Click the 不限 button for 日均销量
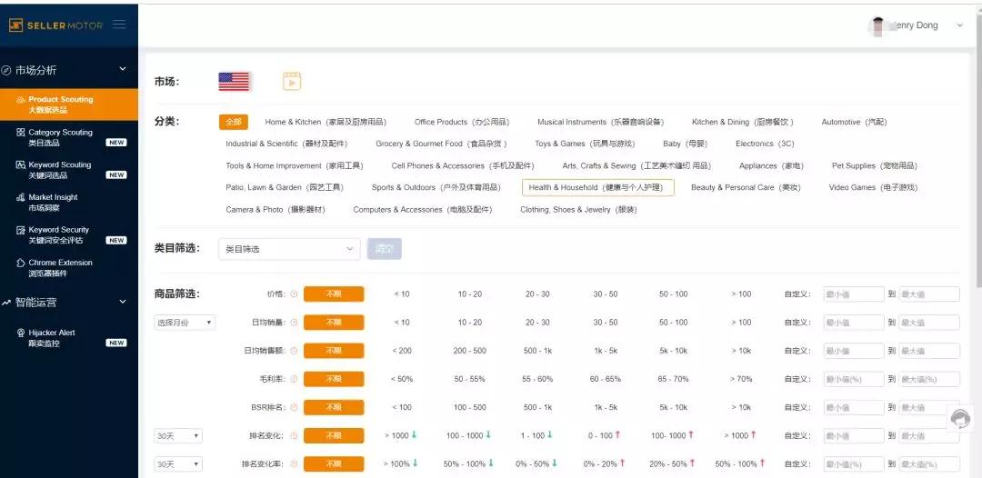This screenshot has width=982, height=478. click(x=333, y=323)
